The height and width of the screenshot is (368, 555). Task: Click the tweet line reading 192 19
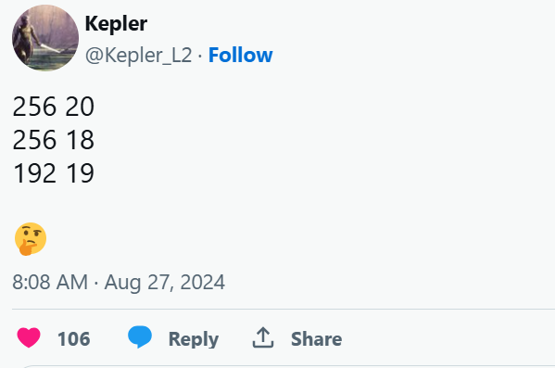(x=54, y=172)
